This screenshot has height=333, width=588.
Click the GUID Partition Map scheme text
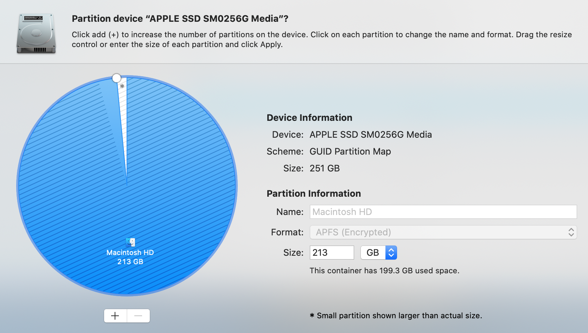350,151
